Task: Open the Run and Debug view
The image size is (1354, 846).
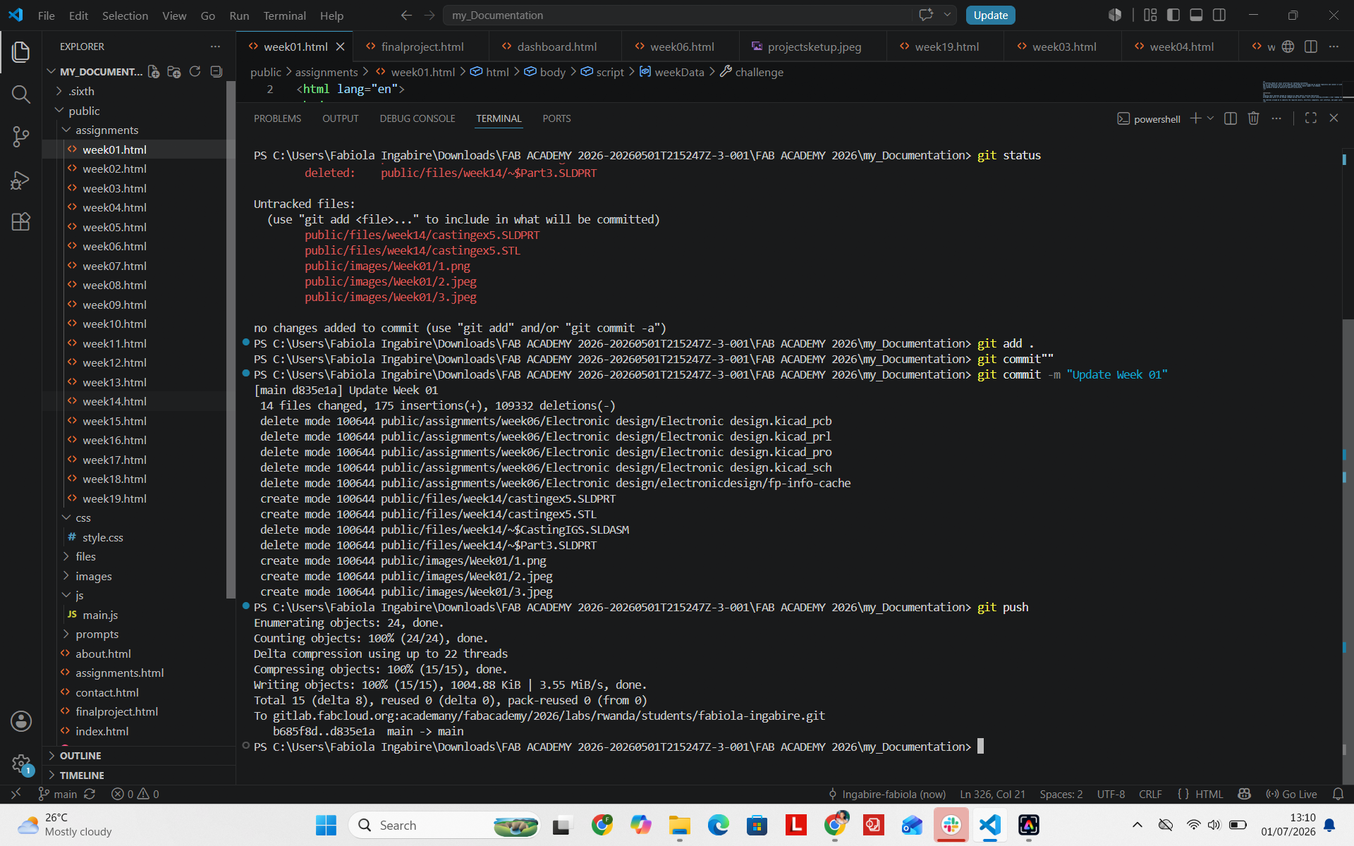Action: point(20,180)
